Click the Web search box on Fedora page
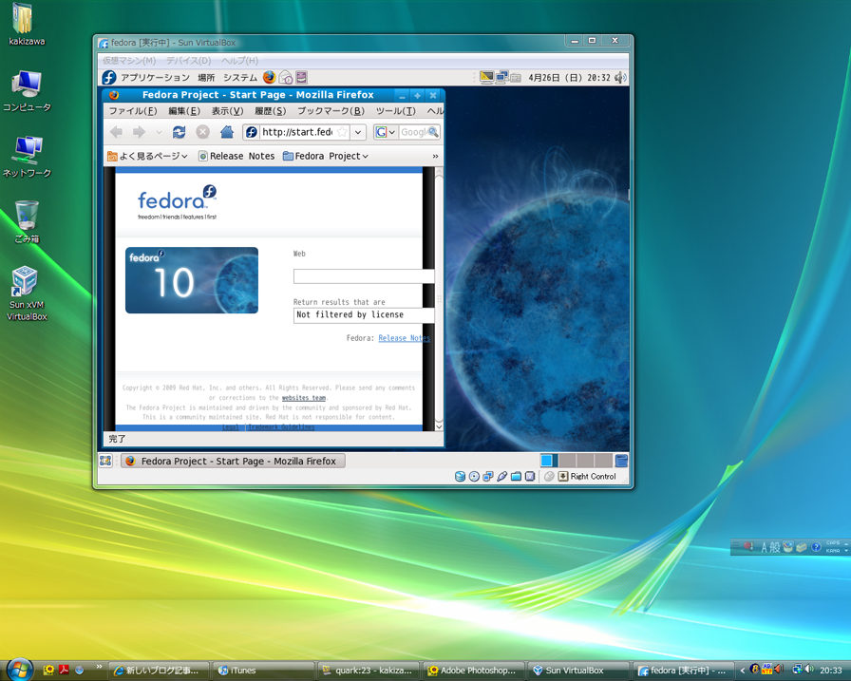The height and width of the screenshot is (681, 851). tap(364, 276)
